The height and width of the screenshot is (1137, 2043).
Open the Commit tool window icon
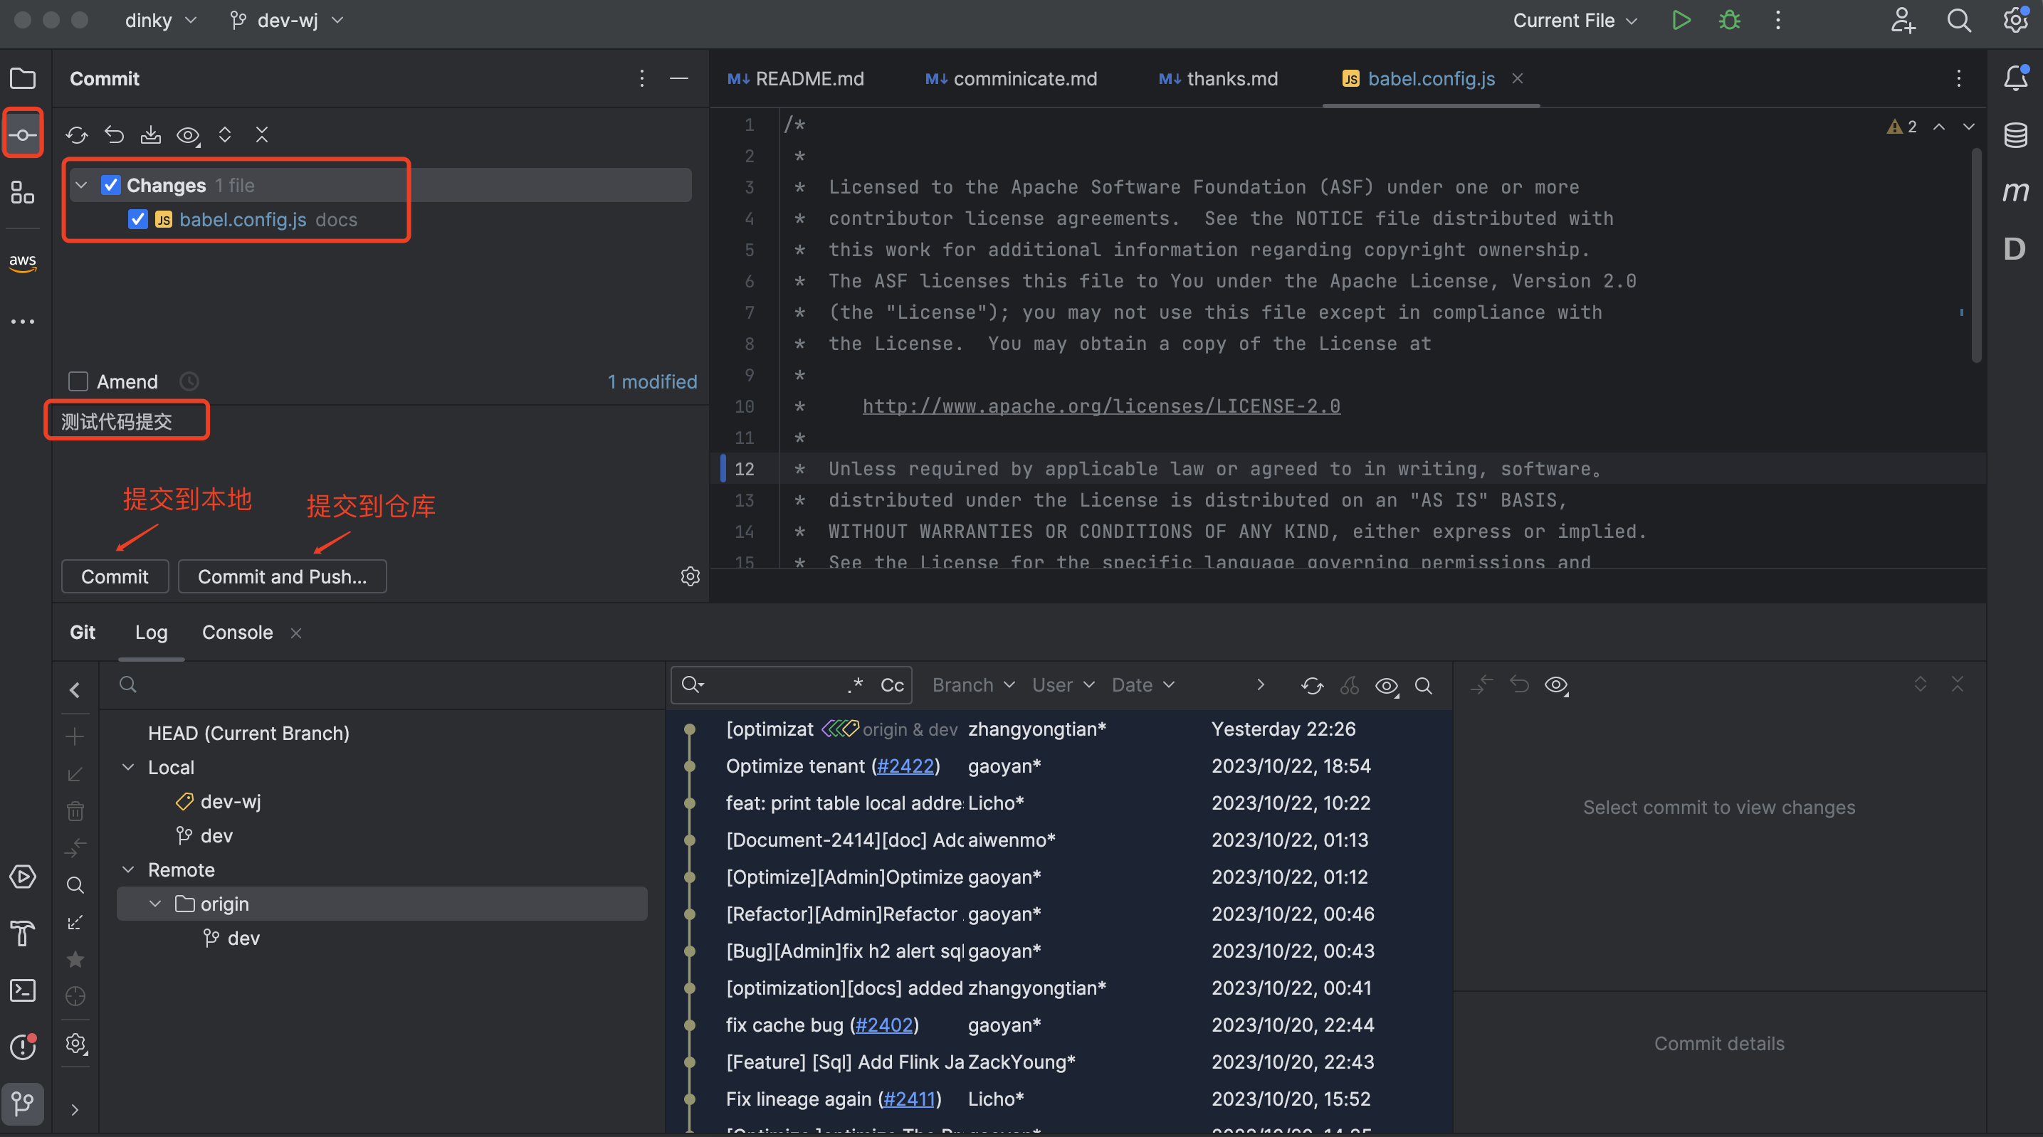pos(23,134)
